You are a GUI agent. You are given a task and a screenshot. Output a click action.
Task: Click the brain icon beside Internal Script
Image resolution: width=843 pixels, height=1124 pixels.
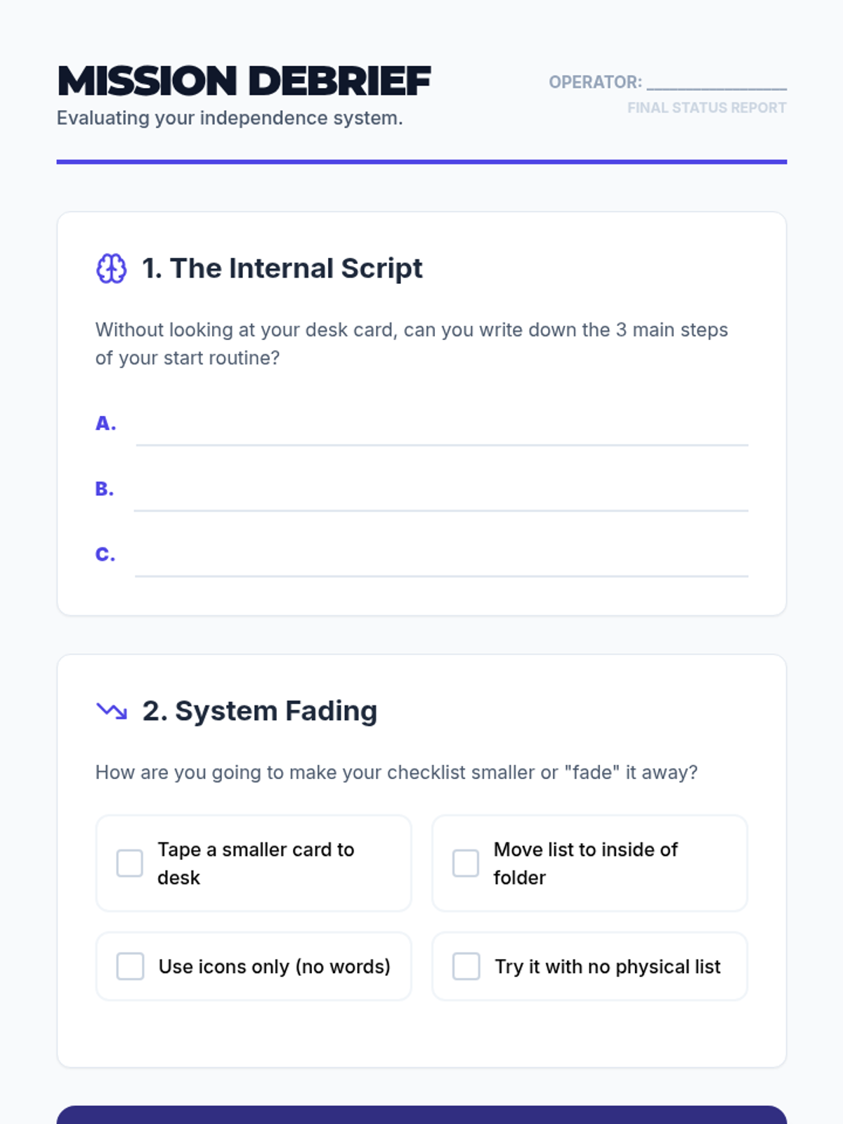coord(111,268)
